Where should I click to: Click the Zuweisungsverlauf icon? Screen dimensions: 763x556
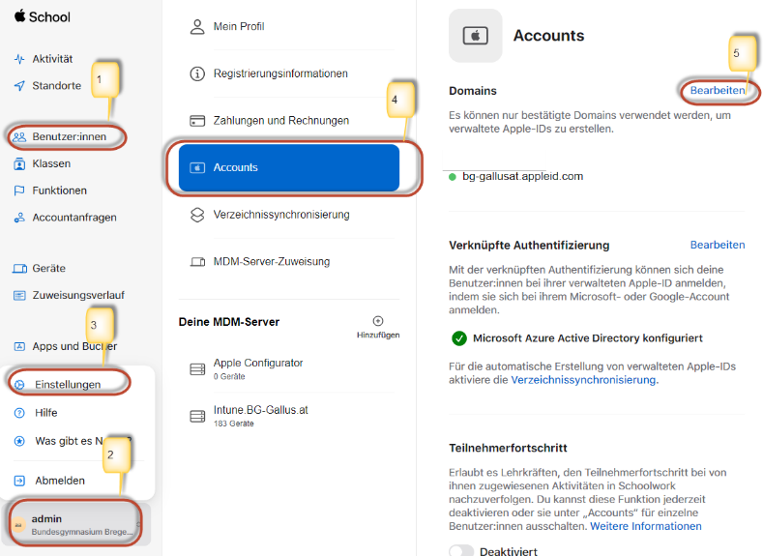18,295
